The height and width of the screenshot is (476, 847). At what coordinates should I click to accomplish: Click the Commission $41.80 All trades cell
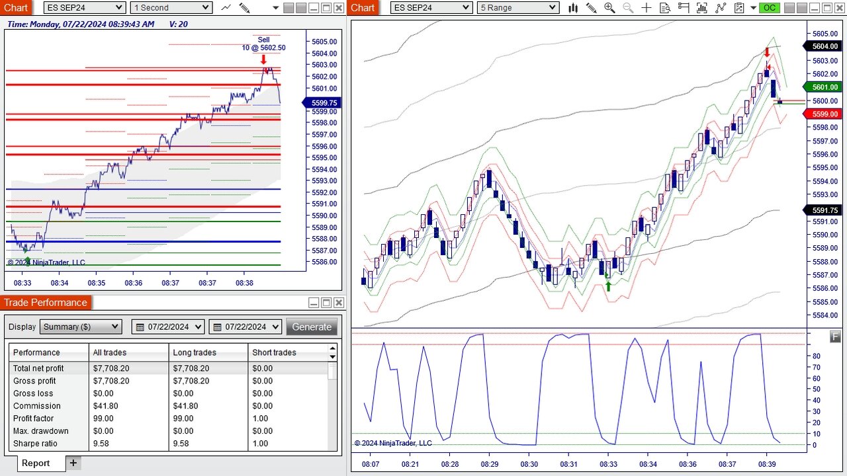click(x=129, y=406)
